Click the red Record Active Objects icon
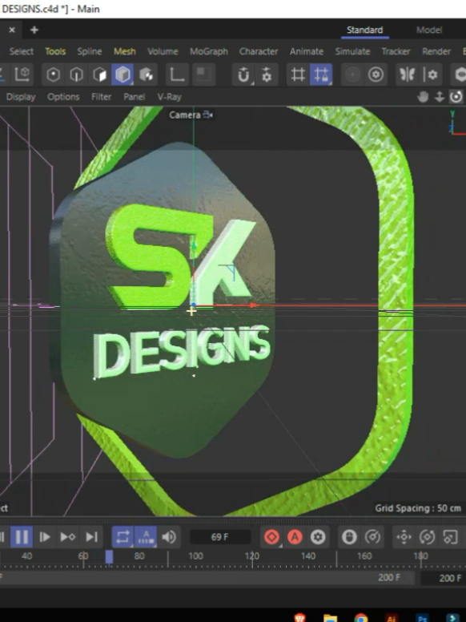The image size is (466, 622). [x=272, y=537]
